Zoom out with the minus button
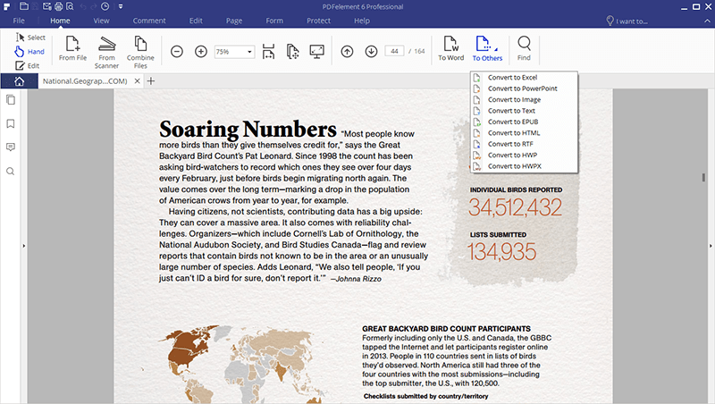The image size is (715, 404). pyautogui.click(x=177, y=52)
